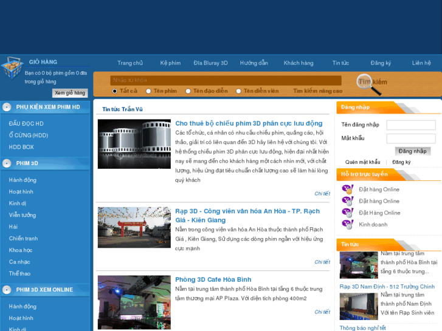Screen dimensions: 442x331
Task: Click red gate park thumbnail image
Action: (134, 228)
